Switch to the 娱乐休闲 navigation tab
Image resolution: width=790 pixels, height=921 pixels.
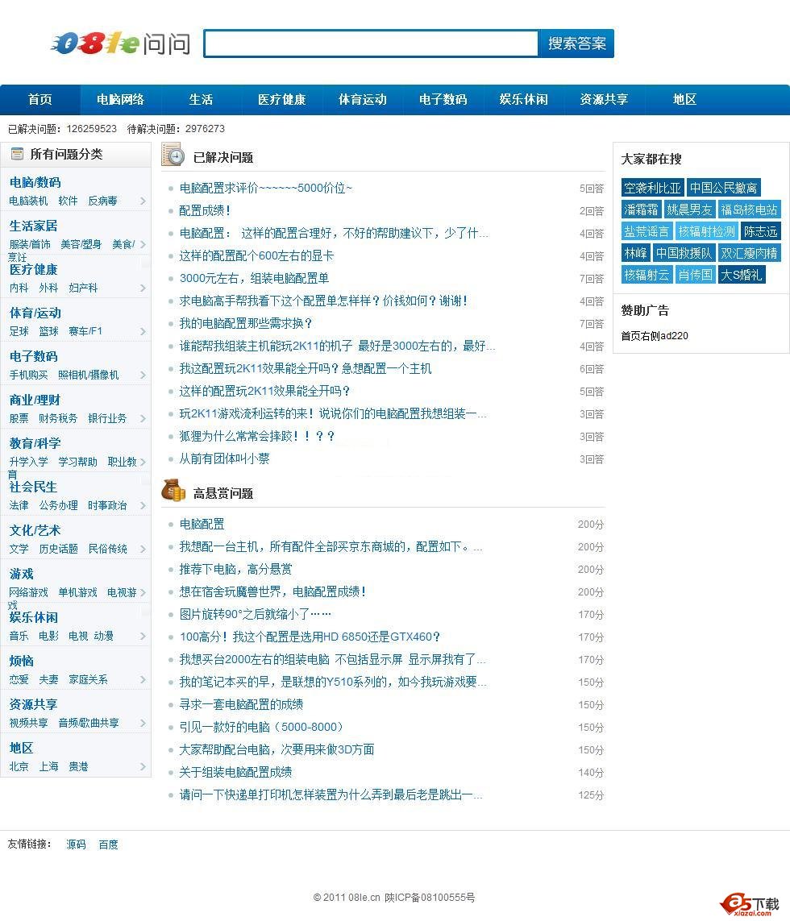pos(523,100)
